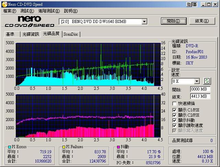Switch to the ScanDisc tab
The width and height of the screenshot is (220, 167).
pos(71,34)
